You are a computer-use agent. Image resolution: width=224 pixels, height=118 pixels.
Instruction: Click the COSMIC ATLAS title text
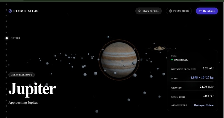coord(26,11)
